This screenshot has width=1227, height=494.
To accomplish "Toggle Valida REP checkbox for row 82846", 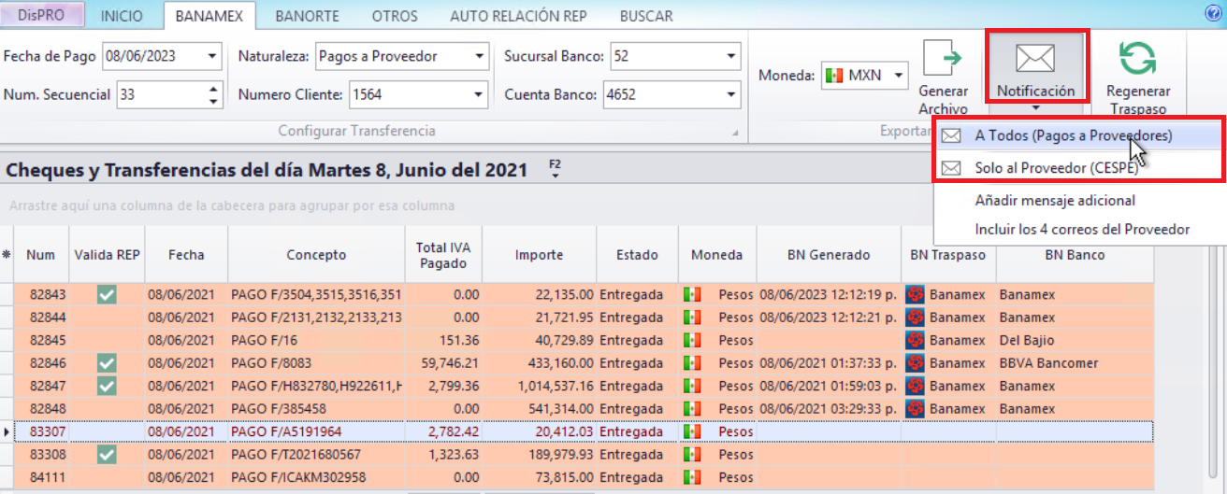I will coord(108,362).
